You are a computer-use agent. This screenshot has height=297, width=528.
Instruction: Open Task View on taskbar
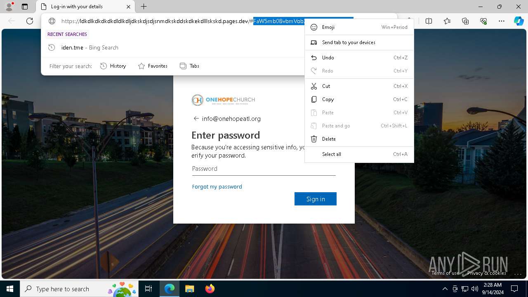click(x=148, y=289)
